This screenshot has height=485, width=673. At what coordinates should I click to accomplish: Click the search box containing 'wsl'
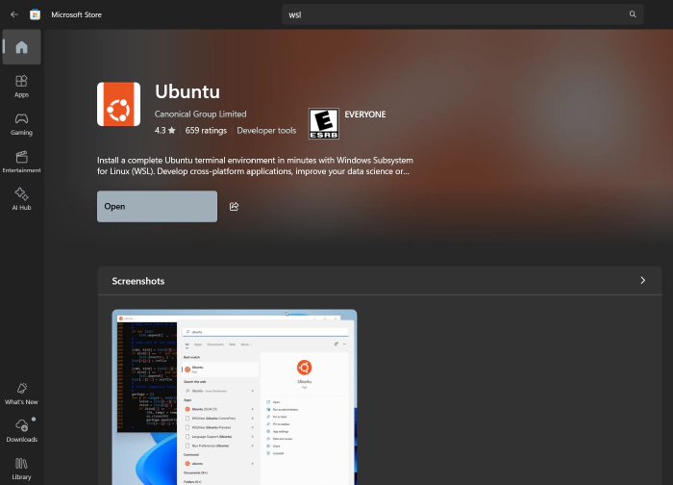[x=452, y=14]
